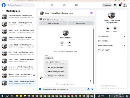130x98 pixels.
Task: Open the Groups icon in top navigation
Action: click(x=76, y=5)
